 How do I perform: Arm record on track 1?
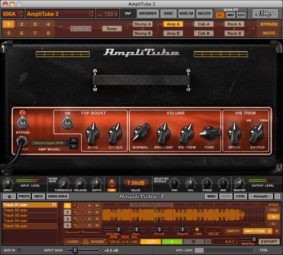(x=82, y=205)
